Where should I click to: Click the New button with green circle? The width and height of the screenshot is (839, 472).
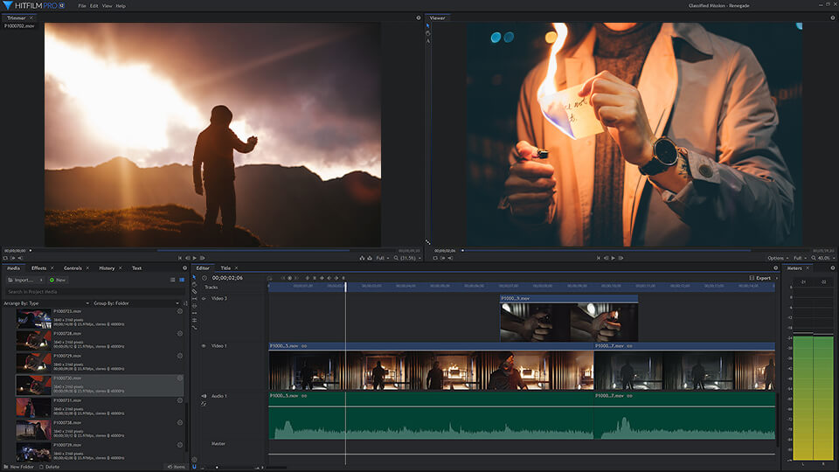point(58,280)
